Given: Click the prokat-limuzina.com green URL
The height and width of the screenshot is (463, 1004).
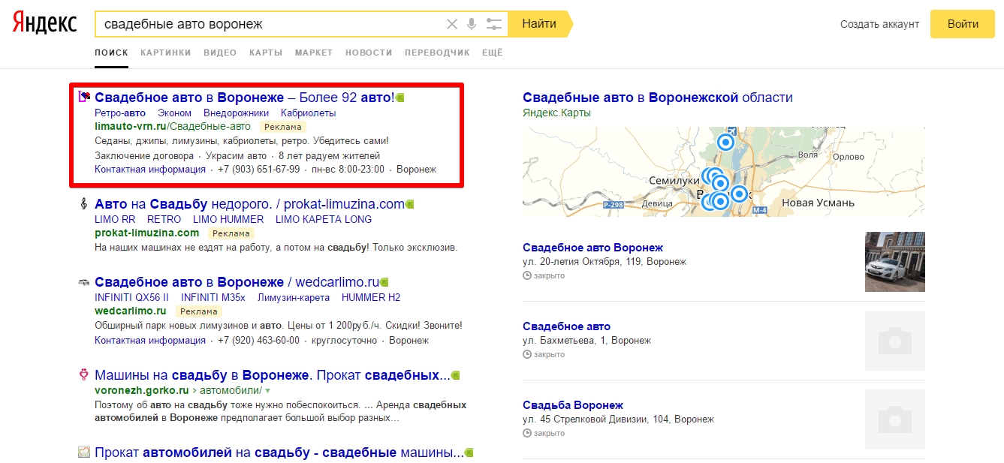Looking at the screenshot, I should pyautogui.click(x=147, y=233).
